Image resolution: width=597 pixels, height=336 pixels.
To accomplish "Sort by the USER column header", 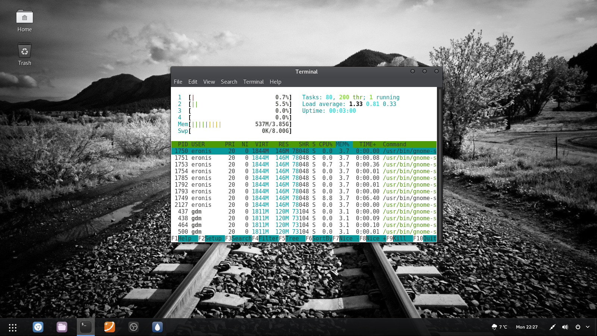I will pyautogui.click(x=198, y=144).
